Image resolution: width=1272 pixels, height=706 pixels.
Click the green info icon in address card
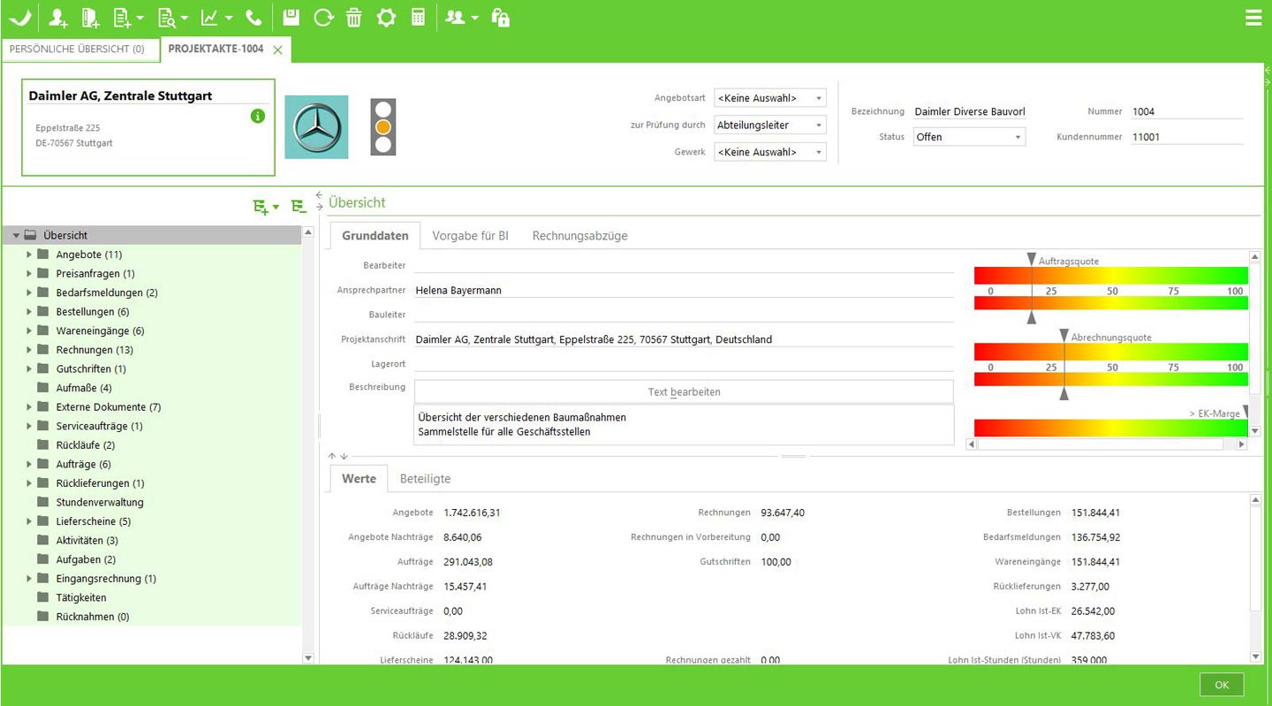coord(258,116)
